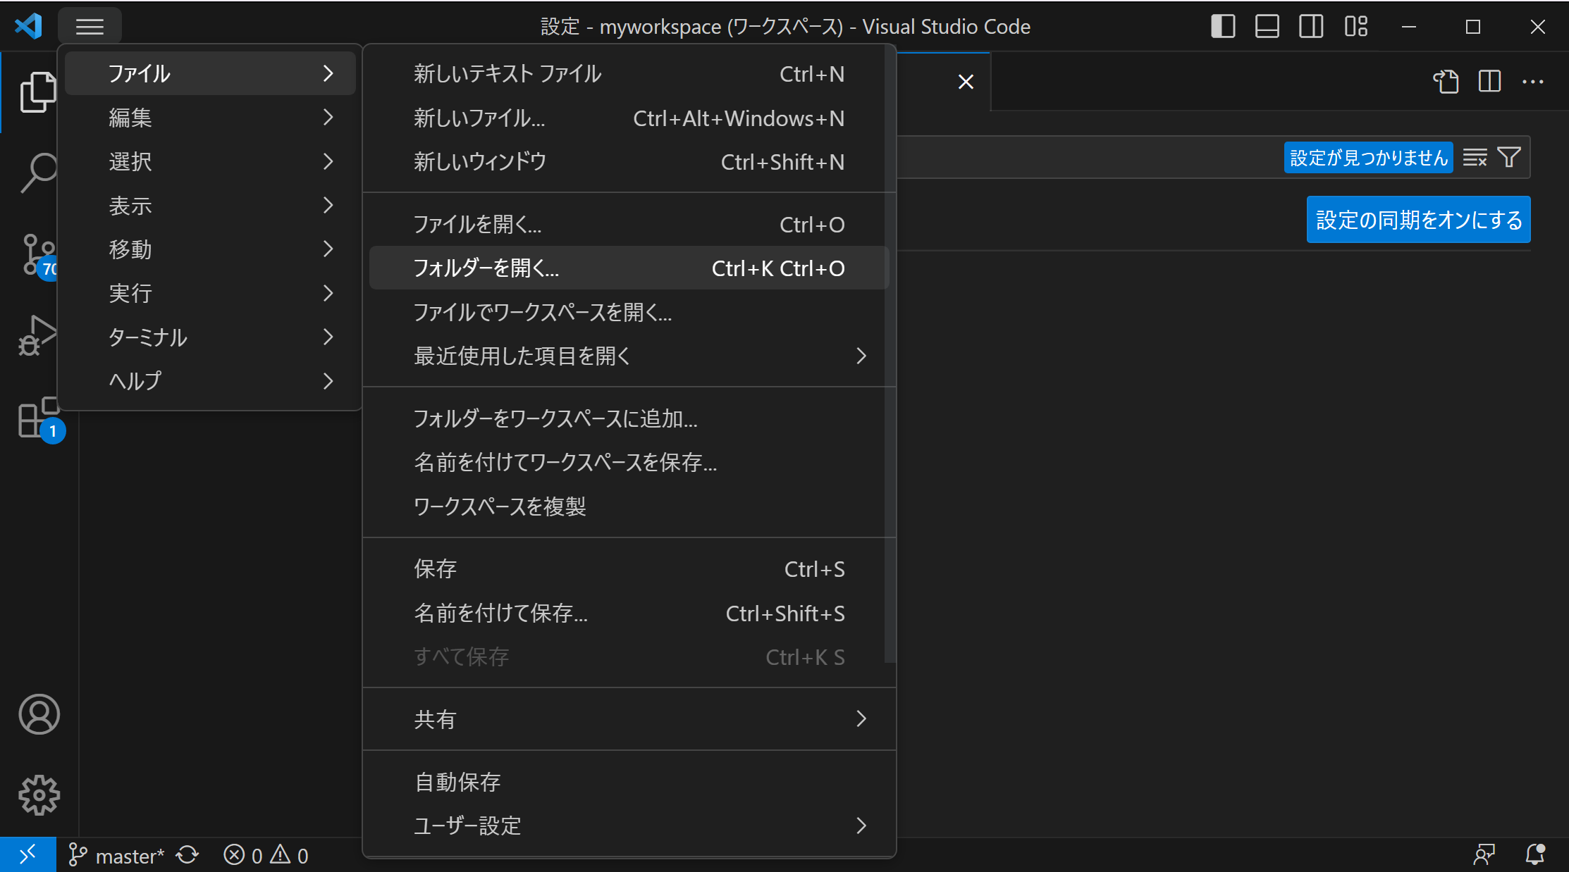
Task: Open notifications bell in status bar
Action: [1534, 855]
